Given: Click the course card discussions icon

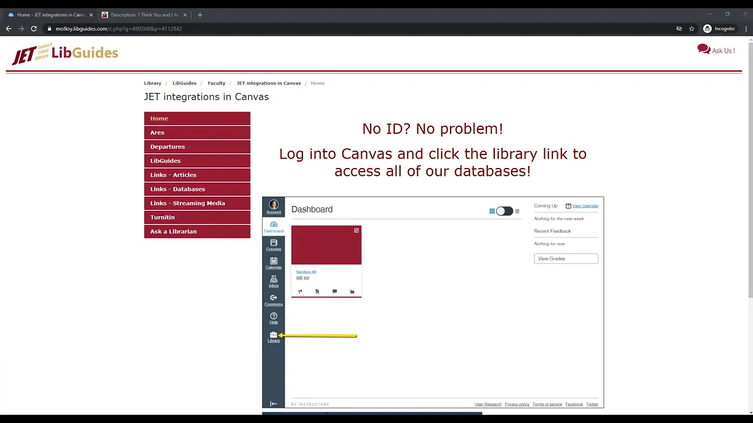Looking at the screenshot, I should 335,291.
